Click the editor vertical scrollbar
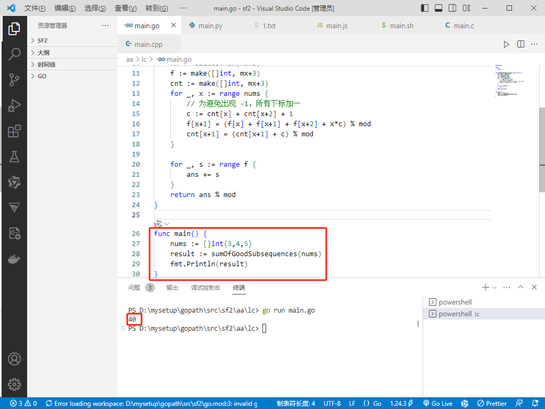Screen dimensions: 545x409 click(x=542, y=150)
